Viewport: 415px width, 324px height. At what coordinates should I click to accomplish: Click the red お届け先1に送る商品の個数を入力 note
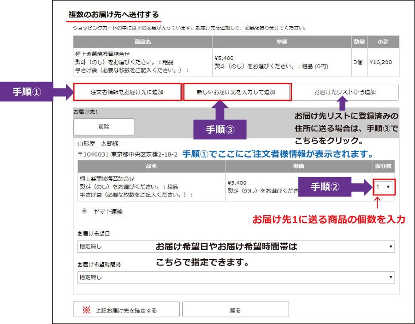coord(328,220)
